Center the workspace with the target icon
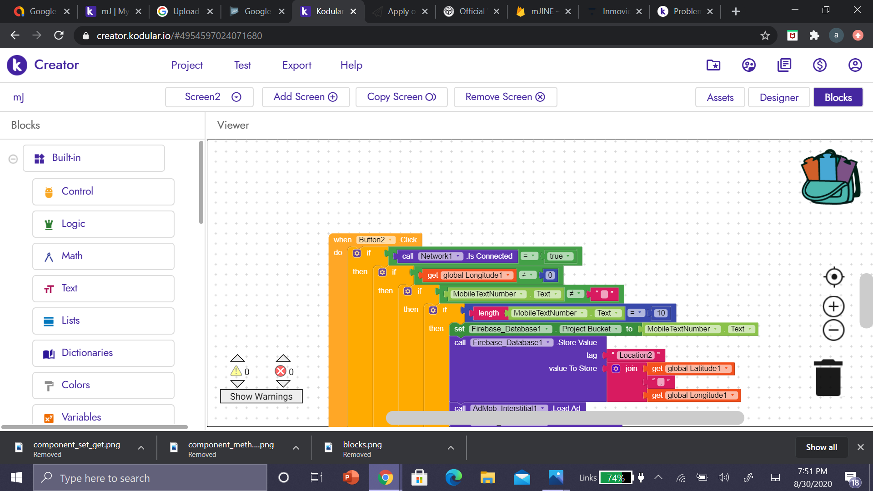The height and width of the screenshot is (491, 873). (x=834, y=277)
